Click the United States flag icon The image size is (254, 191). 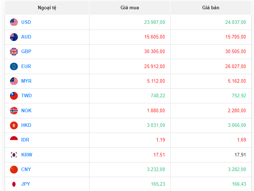coord(14,22)
